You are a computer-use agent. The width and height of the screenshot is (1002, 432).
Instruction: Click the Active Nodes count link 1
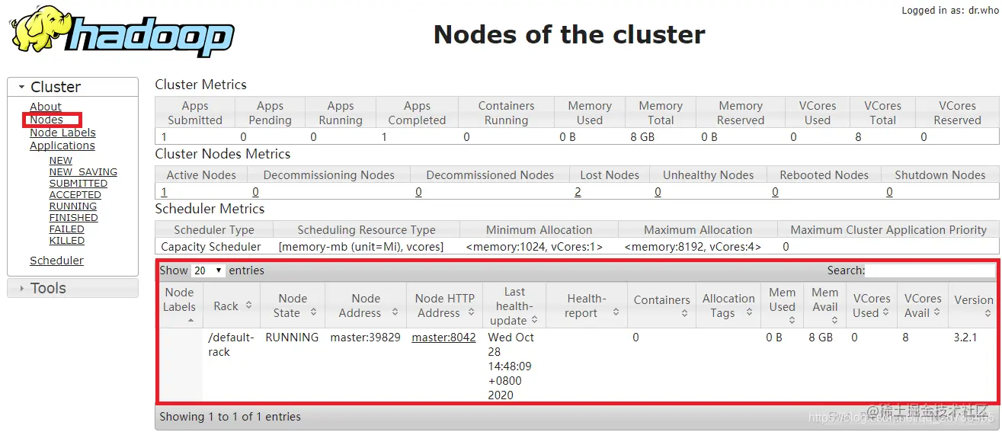pos(164,192)
